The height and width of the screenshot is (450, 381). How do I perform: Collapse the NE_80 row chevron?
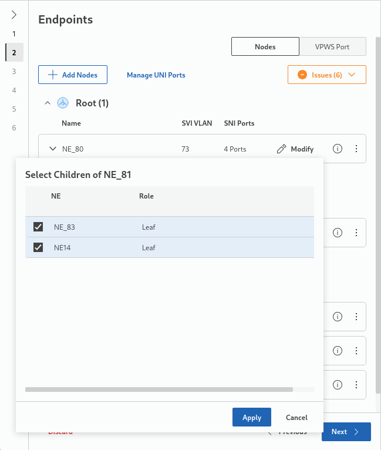coord(52,149)
